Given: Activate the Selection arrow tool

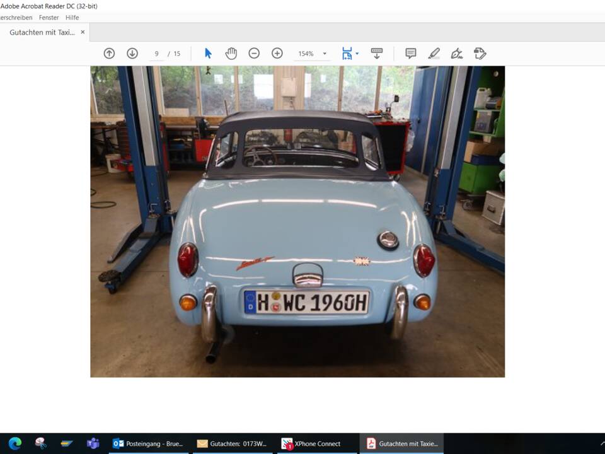Looking at the screenshot, I should (207, 53).
